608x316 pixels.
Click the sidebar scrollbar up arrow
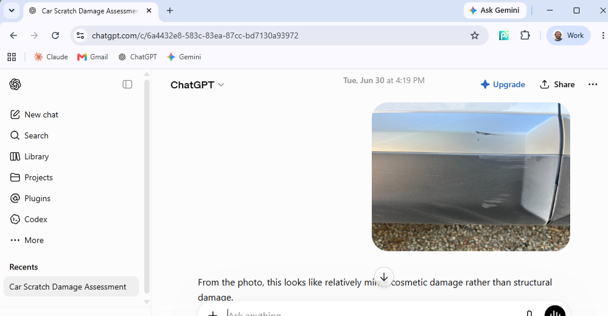(x=147, y=74)
